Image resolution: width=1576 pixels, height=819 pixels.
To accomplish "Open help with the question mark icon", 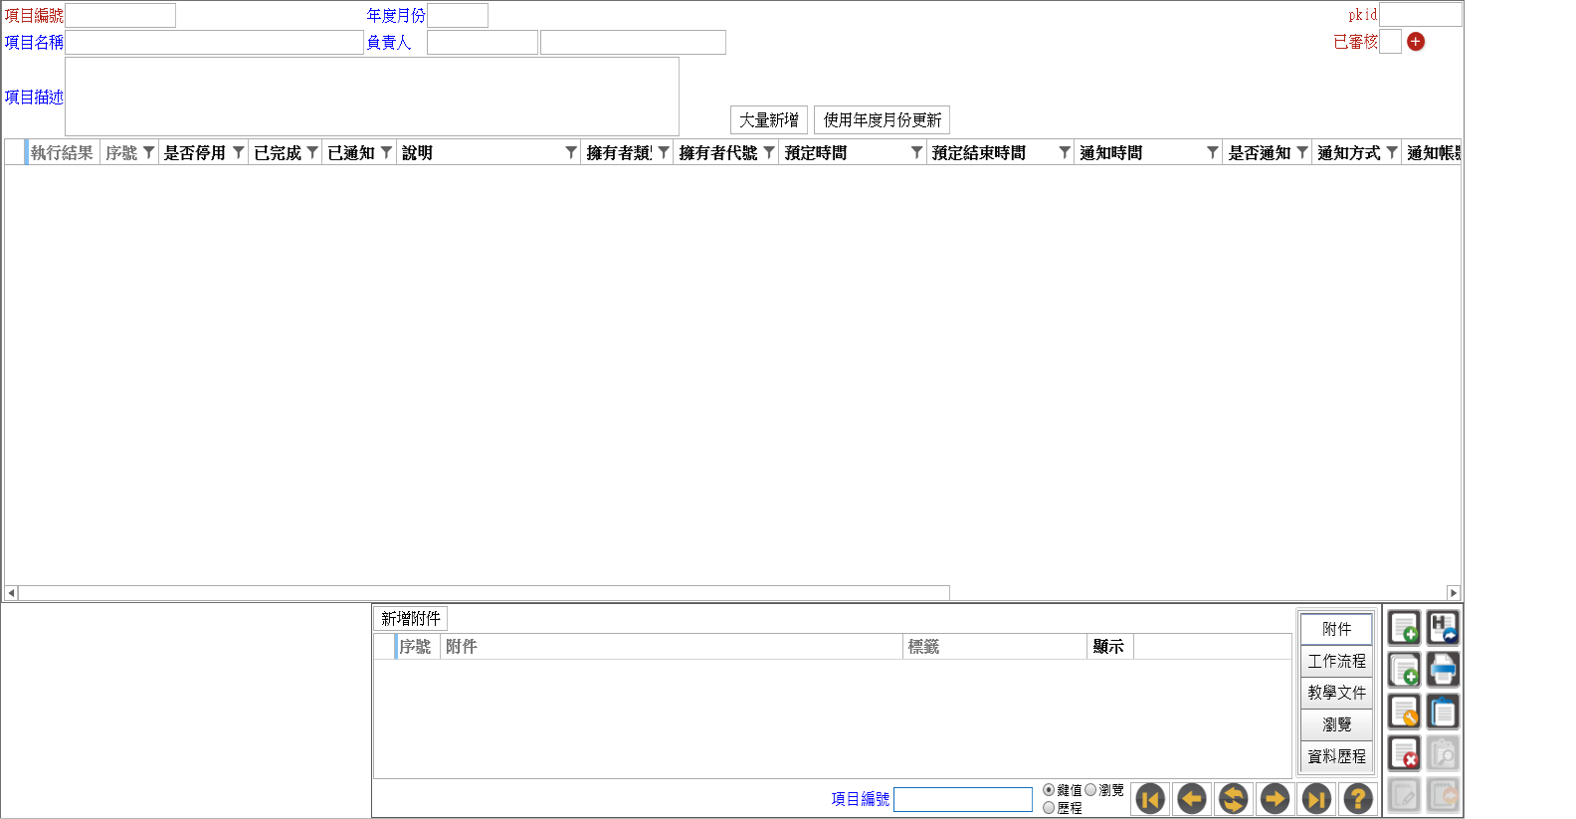I will click(x=1358, y=798).
